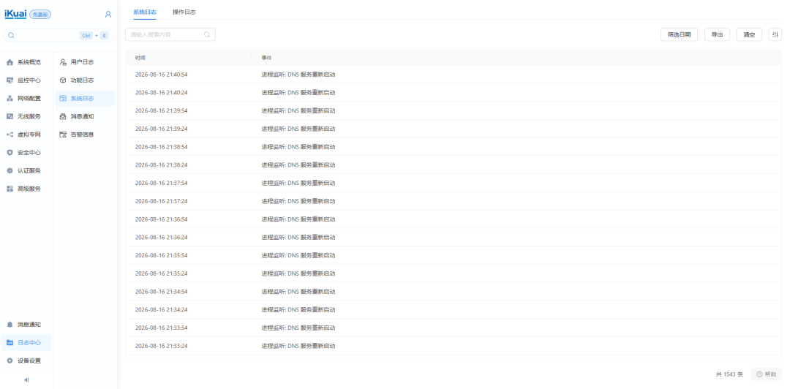Click the iKuai logo

coord(15,14)
